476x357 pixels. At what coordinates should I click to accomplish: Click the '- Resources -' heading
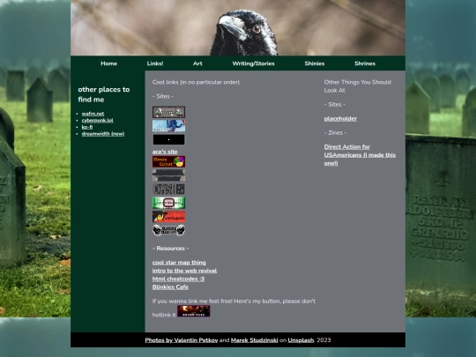tap(170, 249)
